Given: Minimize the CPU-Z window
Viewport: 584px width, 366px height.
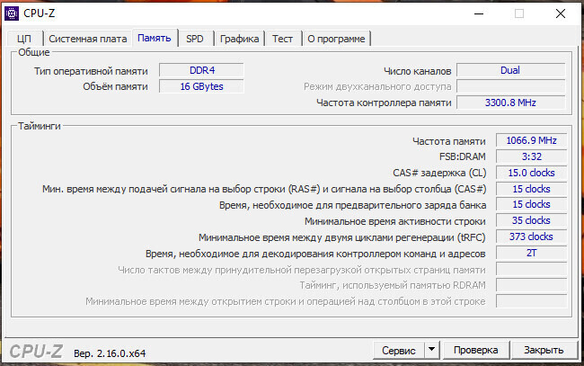Looking at the screenshot, I should 478,13.
